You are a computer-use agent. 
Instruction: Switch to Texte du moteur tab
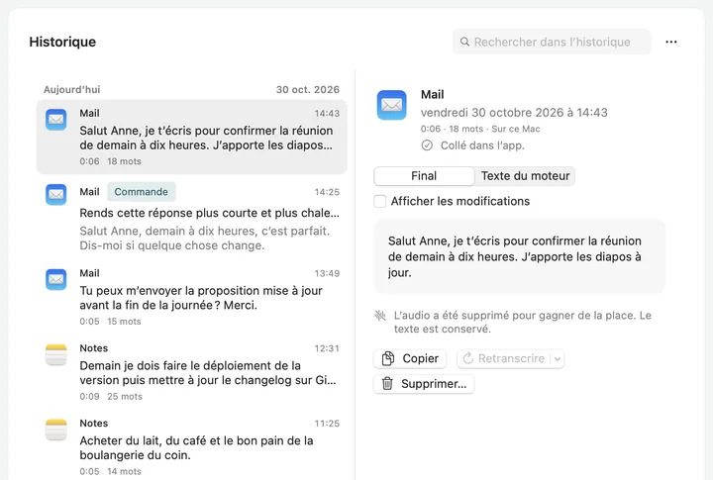(x=525, y=176)
